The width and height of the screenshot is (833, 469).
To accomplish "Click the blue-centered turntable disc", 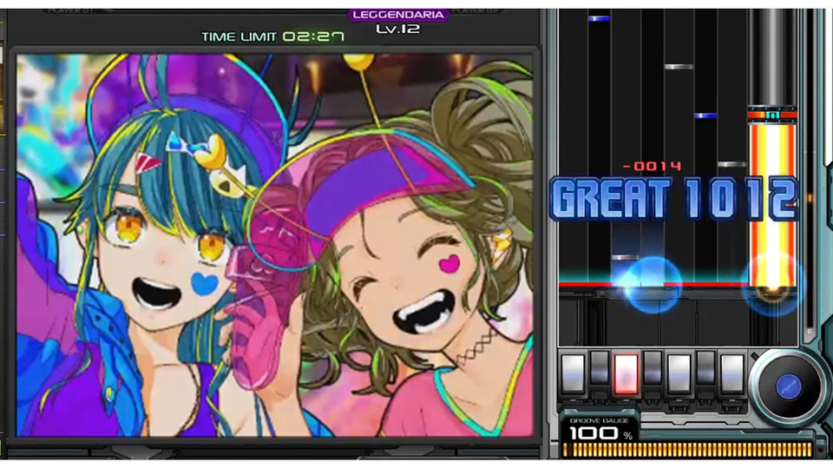I will [788, 386].
